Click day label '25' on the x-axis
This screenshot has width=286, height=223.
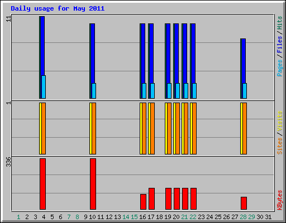point(218,217)
